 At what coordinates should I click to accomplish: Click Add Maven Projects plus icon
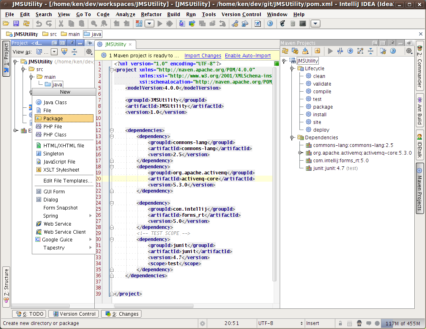tap(317, 51)
